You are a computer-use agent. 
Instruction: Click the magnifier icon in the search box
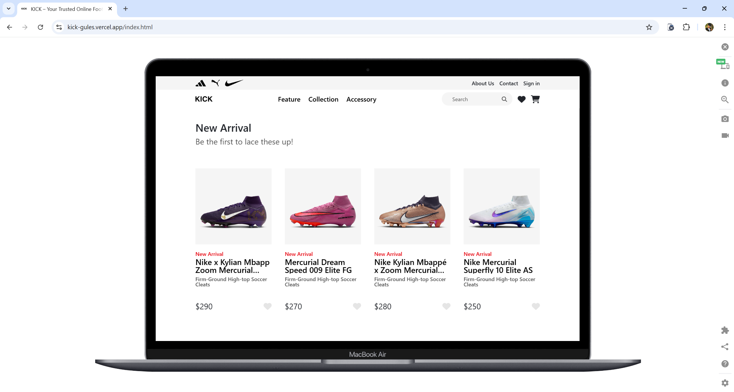click(504, 99)
